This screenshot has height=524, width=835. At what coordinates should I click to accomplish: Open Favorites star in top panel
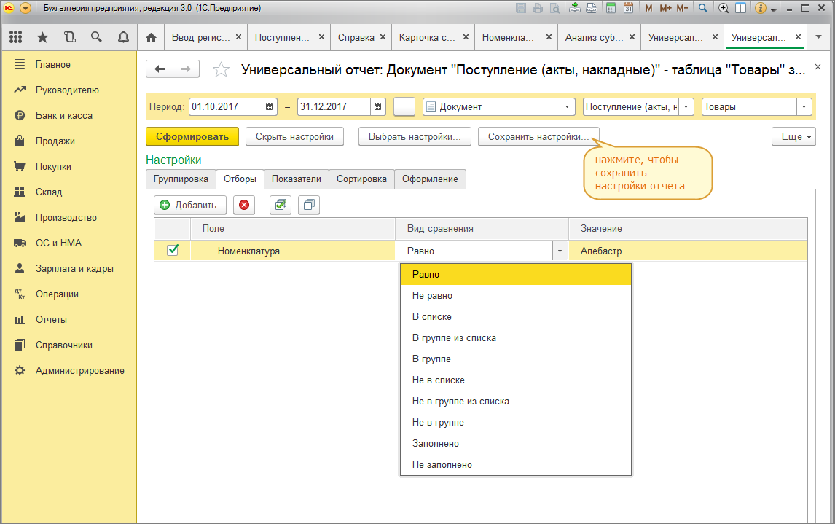43,37
